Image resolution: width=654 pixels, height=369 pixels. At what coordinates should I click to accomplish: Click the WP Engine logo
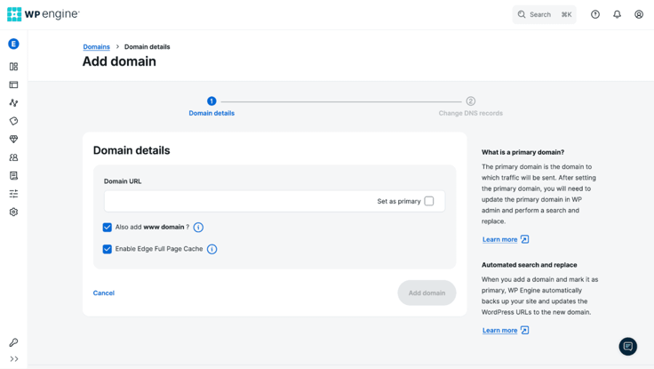click(x=44, y=14)
